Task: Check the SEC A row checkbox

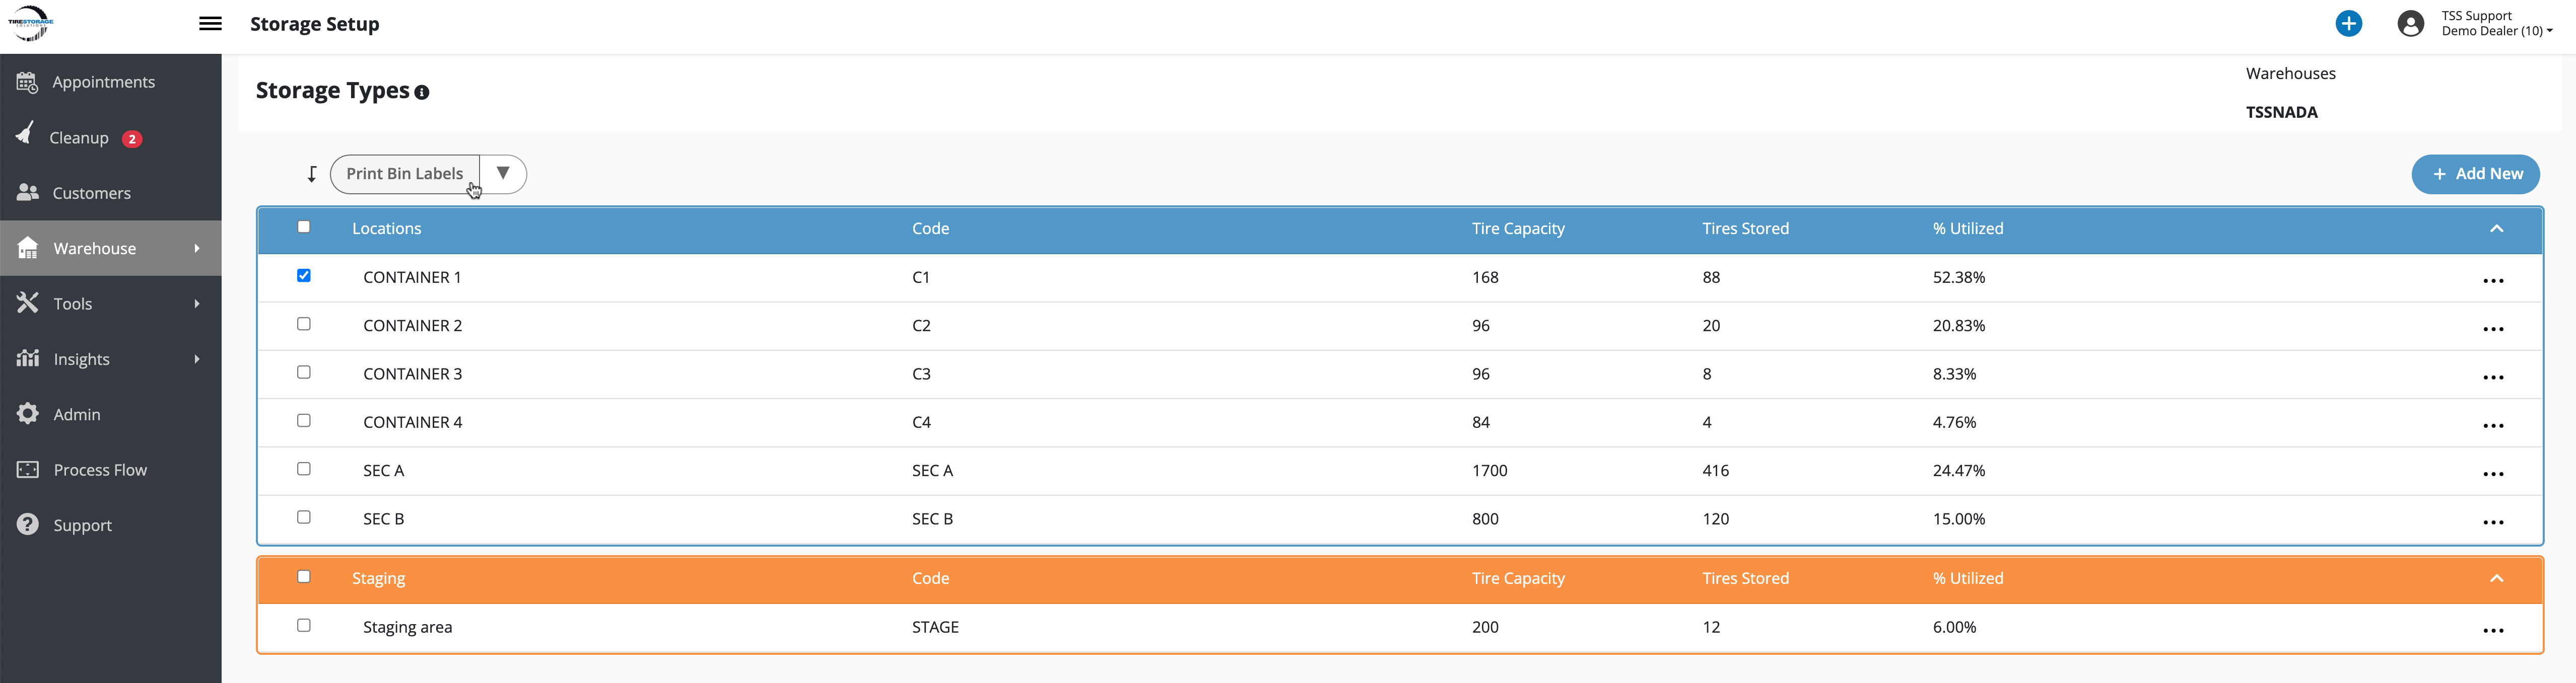Action: pos(304,469)
